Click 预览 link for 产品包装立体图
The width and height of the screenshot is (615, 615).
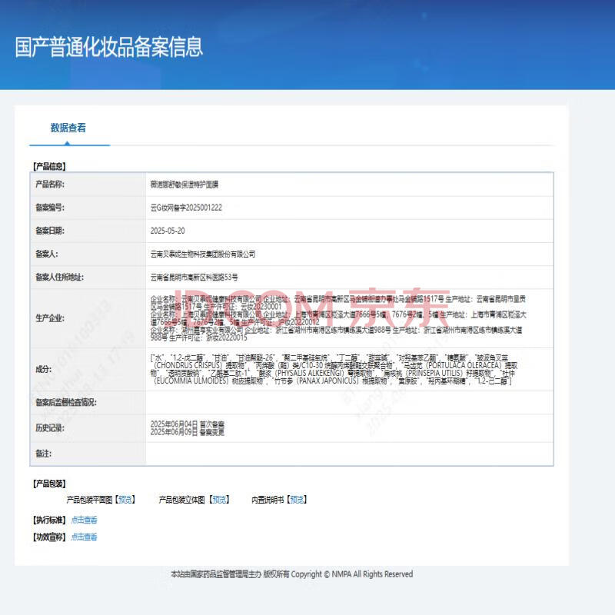coord(220,500)
